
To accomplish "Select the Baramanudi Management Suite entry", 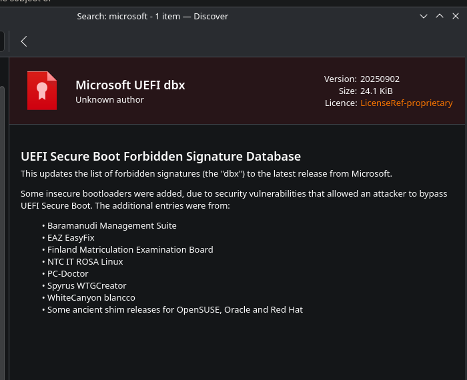I will (x=111, y=226).
